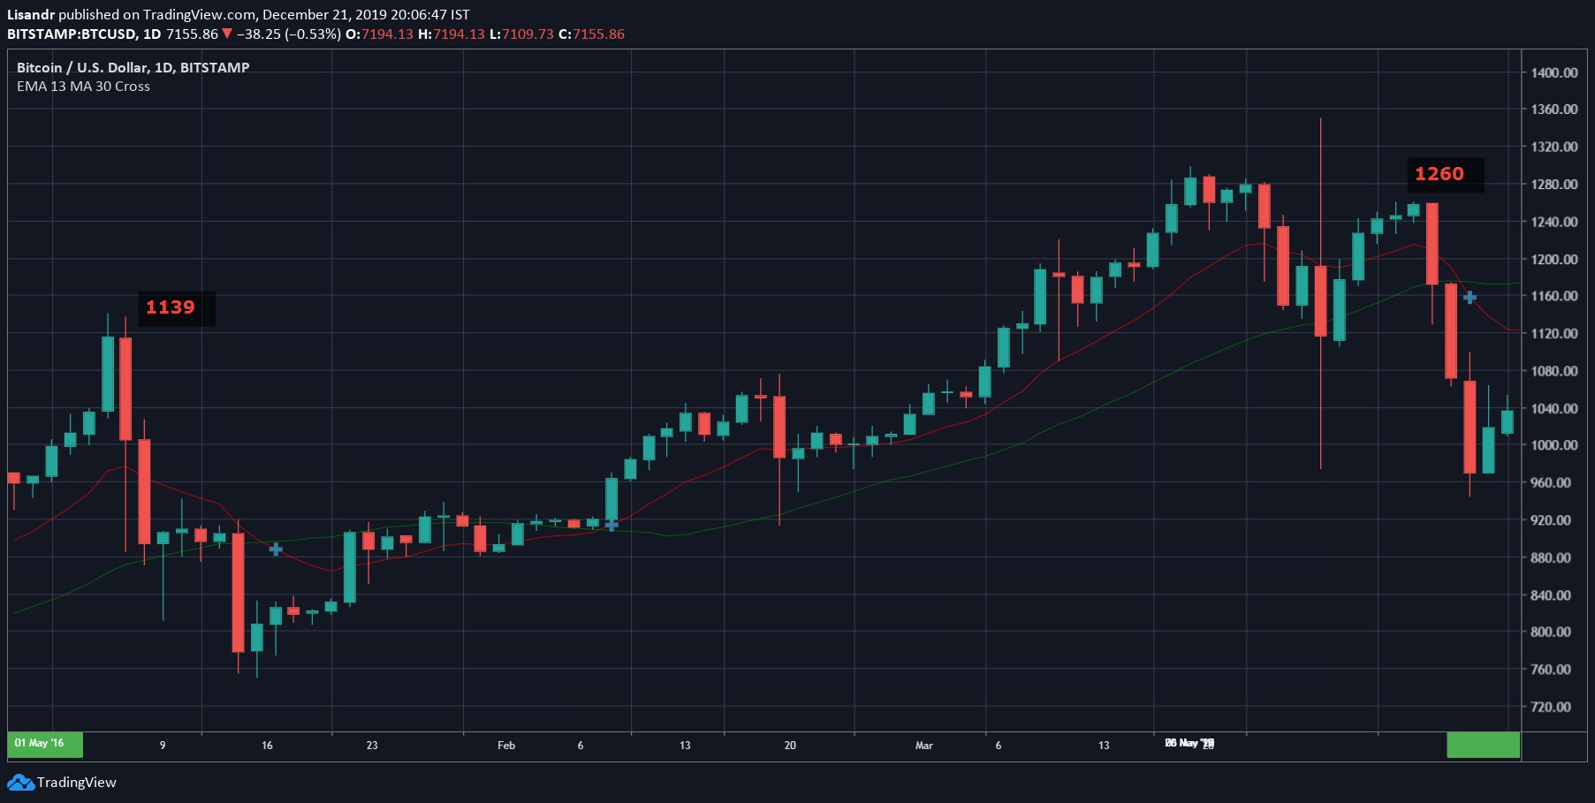Image resolution: width=1595 pixels, height=803 pixels.
Task: Click the '23' date label on time axis
Action: pyautogui.click(x=372, y=746)
